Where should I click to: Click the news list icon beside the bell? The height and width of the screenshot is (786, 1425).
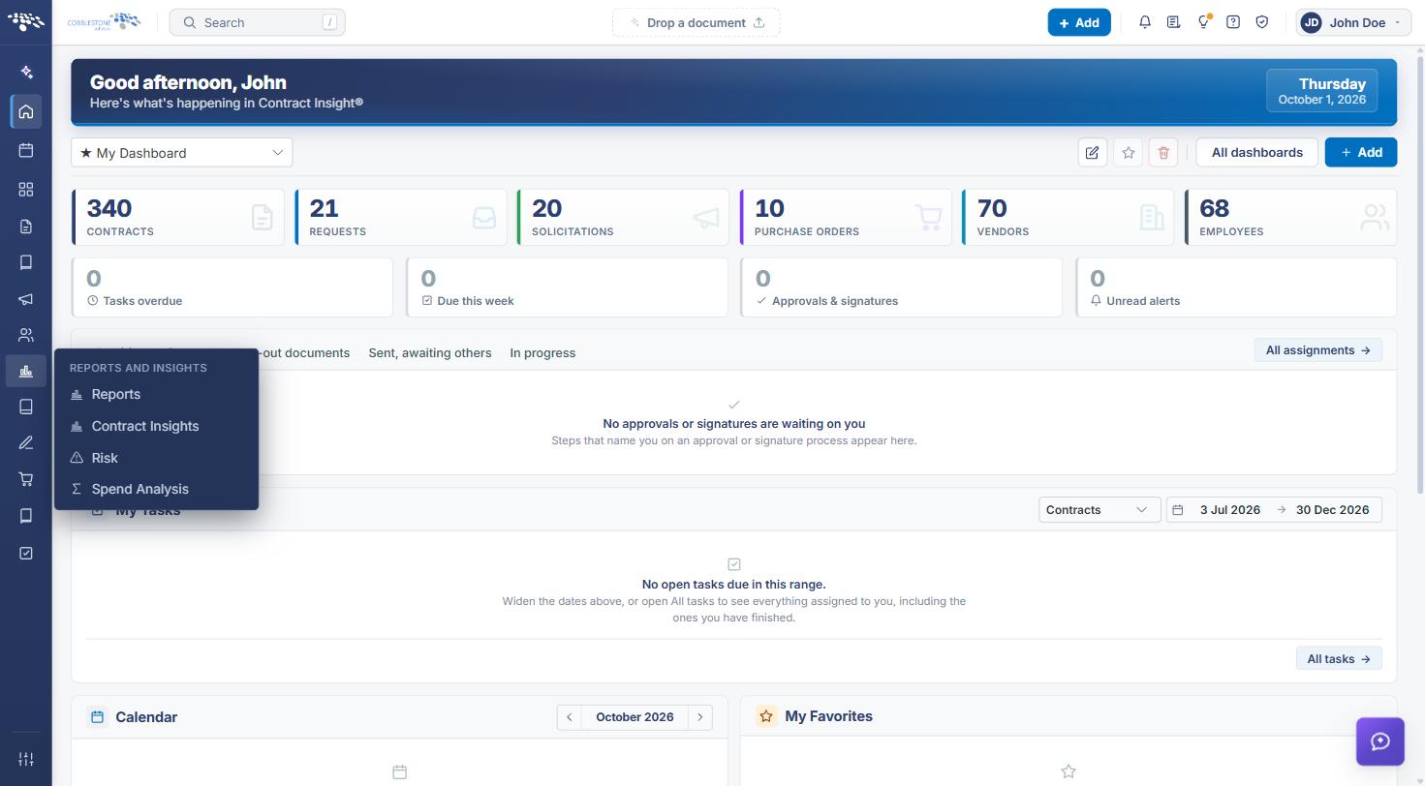point(1173,22)
